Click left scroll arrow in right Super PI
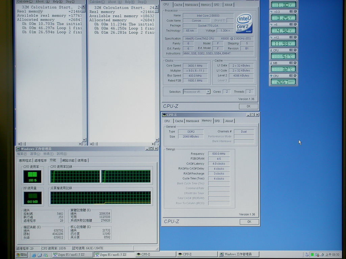 [91, 144]
